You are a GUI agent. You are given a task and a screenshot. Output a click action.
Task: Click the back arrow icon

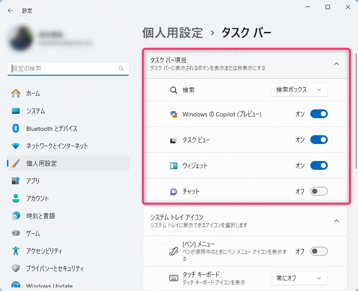(11, 11)
